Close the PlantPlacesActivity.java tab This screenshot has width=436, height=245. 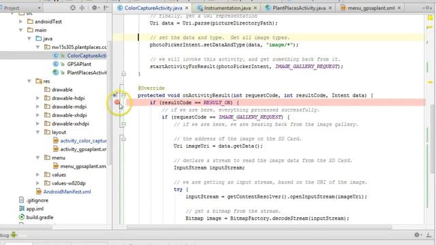(330, 8)
